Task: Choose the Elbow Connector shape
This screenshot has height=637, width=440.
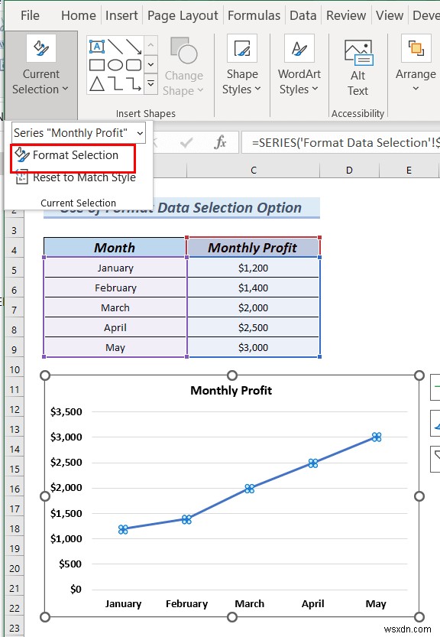Action: 115,83
